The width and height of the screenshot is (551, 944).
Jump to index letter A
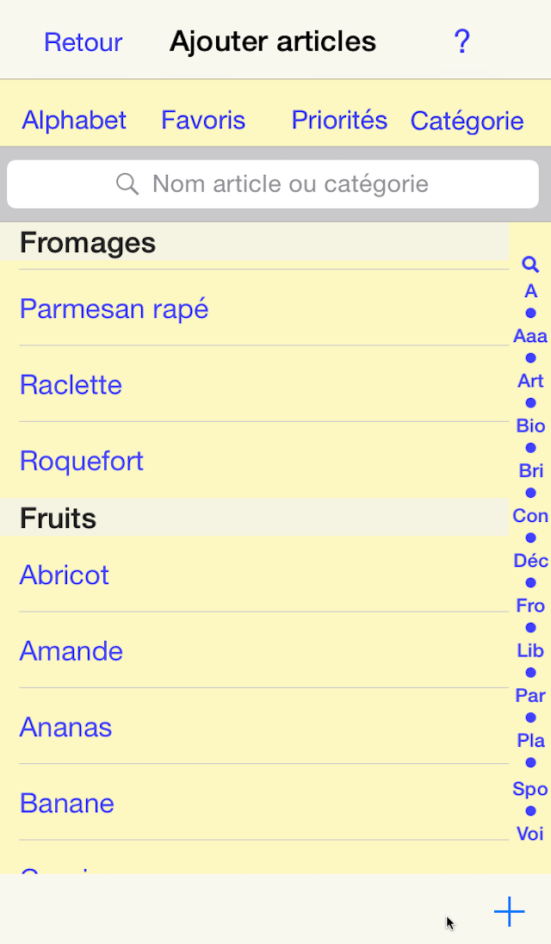click(x=530, y=291)
